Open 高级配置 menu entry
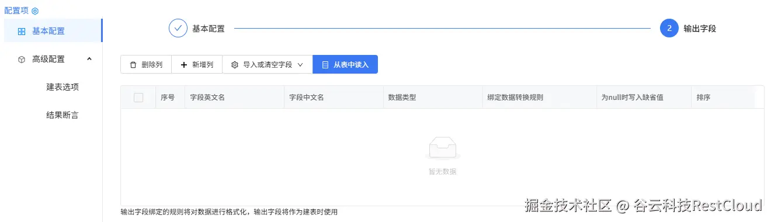Viewport: 771px width, 222px height. (x=53, y=59)
